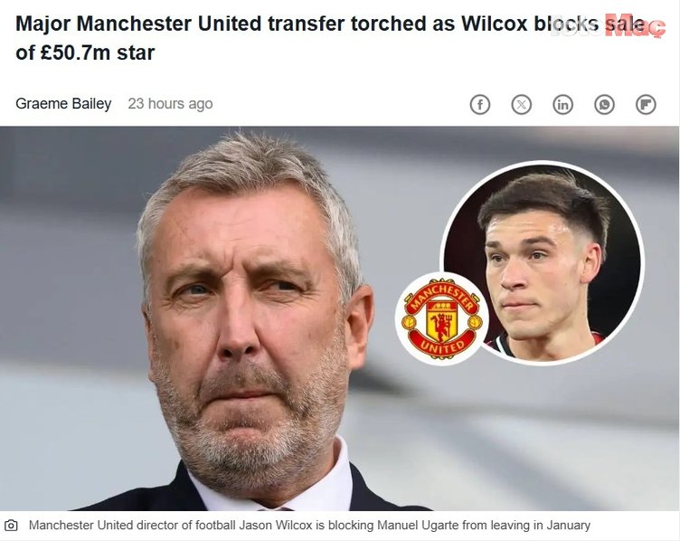
Task: Share the article through WhatsApp
Action: (x=604, y=105)
